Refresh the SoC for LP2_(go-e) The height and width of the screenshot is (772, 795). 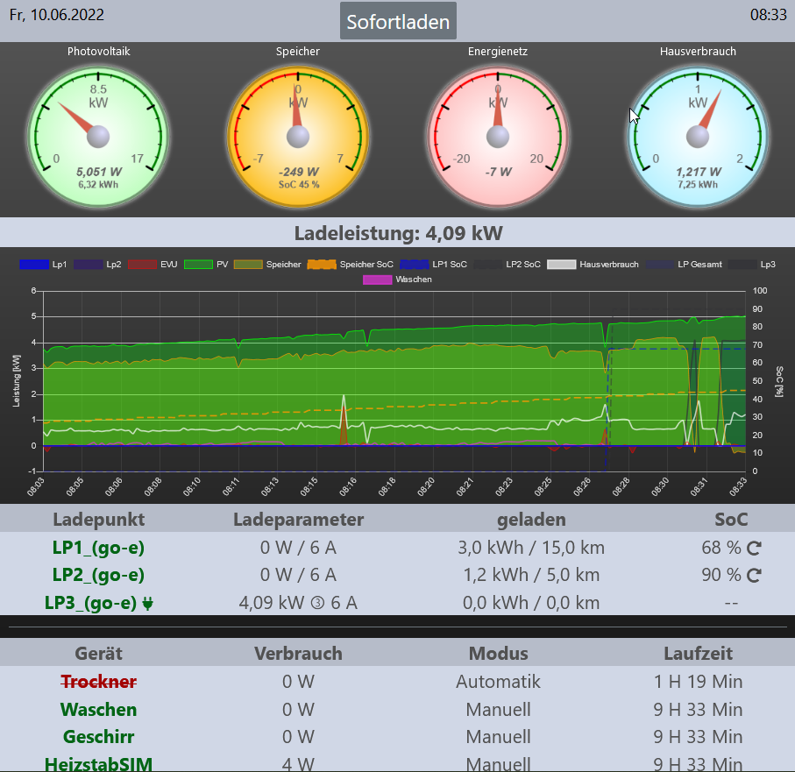click(x=754, y=576)
